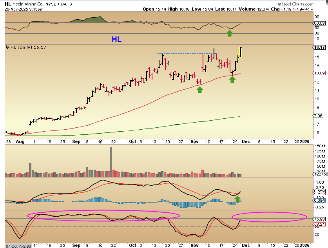Viewport: 328px width, 248px height.
Task: Select the Hecla Mining Co. company name
Action: pos(28,4)
